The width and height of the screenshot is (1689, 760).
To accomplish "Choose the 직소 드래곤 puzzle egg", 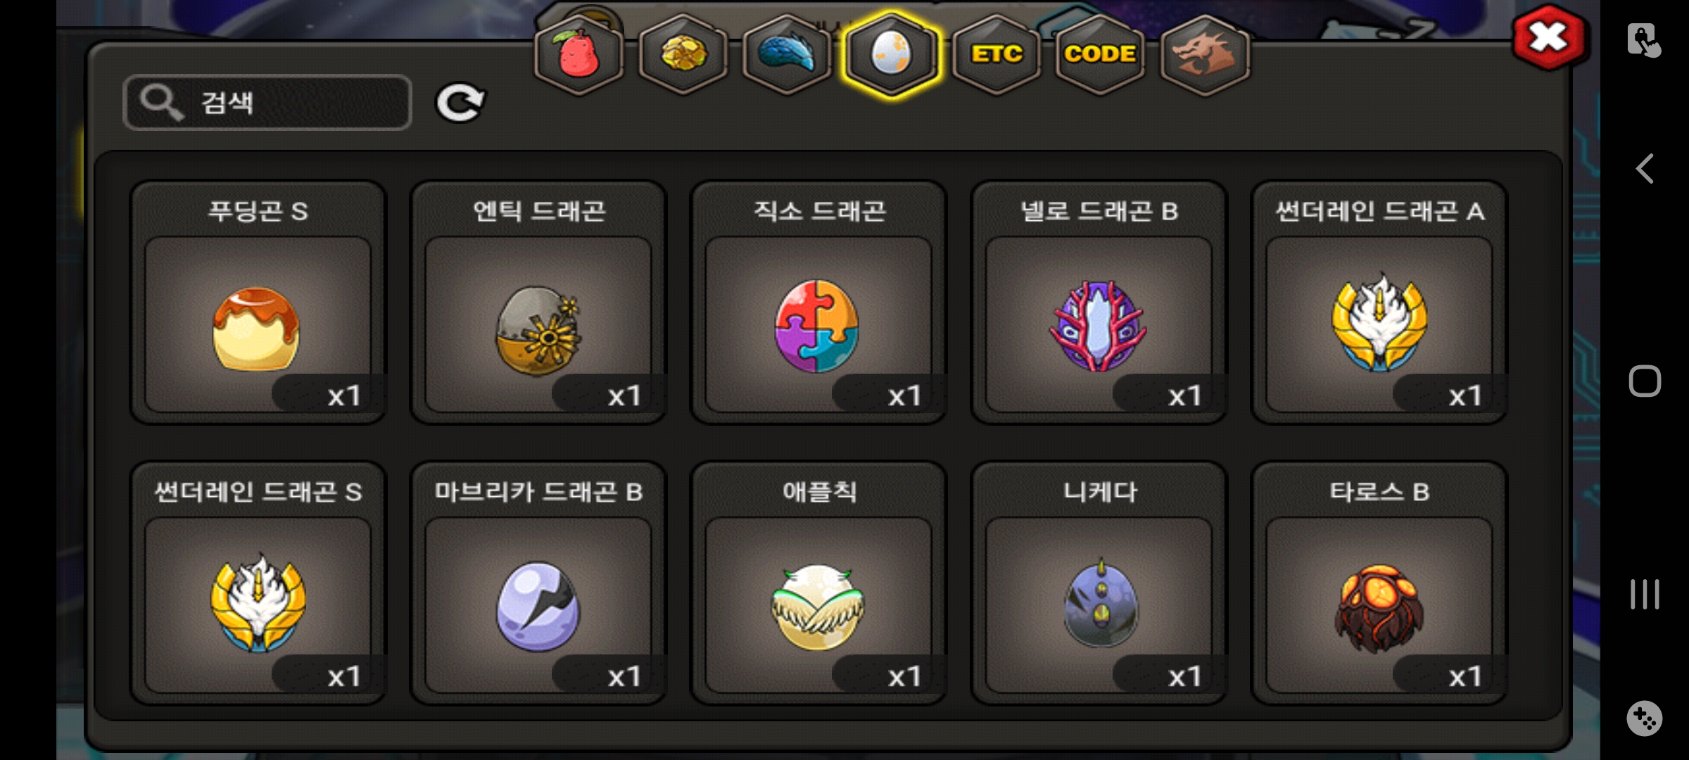I will (818, 303).
